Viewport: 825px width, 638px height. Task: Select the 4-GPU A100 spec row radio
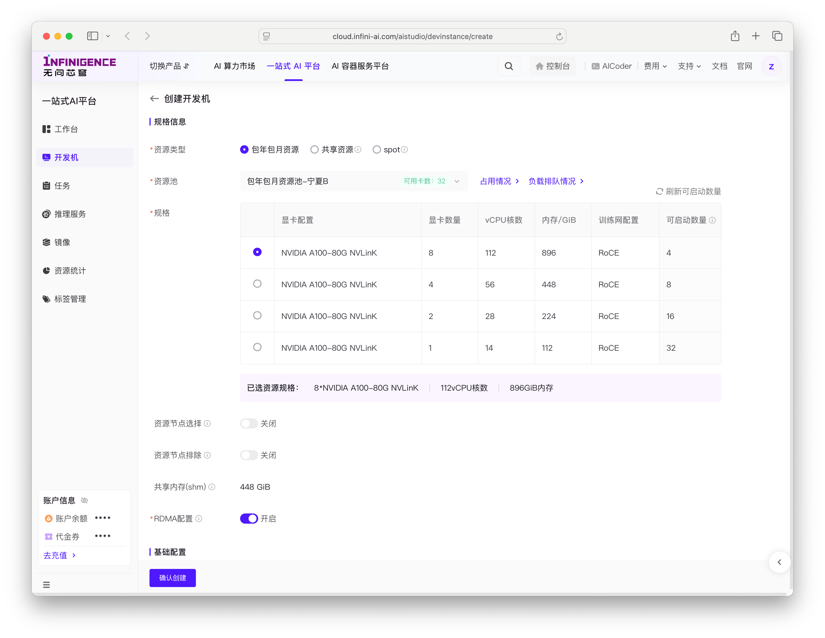(257, 284)
